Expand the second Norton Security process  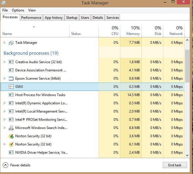point(4,144)
